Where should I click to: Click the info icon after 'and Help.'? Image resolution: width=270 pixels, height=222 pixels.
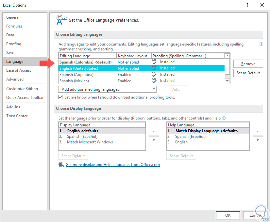pos(224,118)
